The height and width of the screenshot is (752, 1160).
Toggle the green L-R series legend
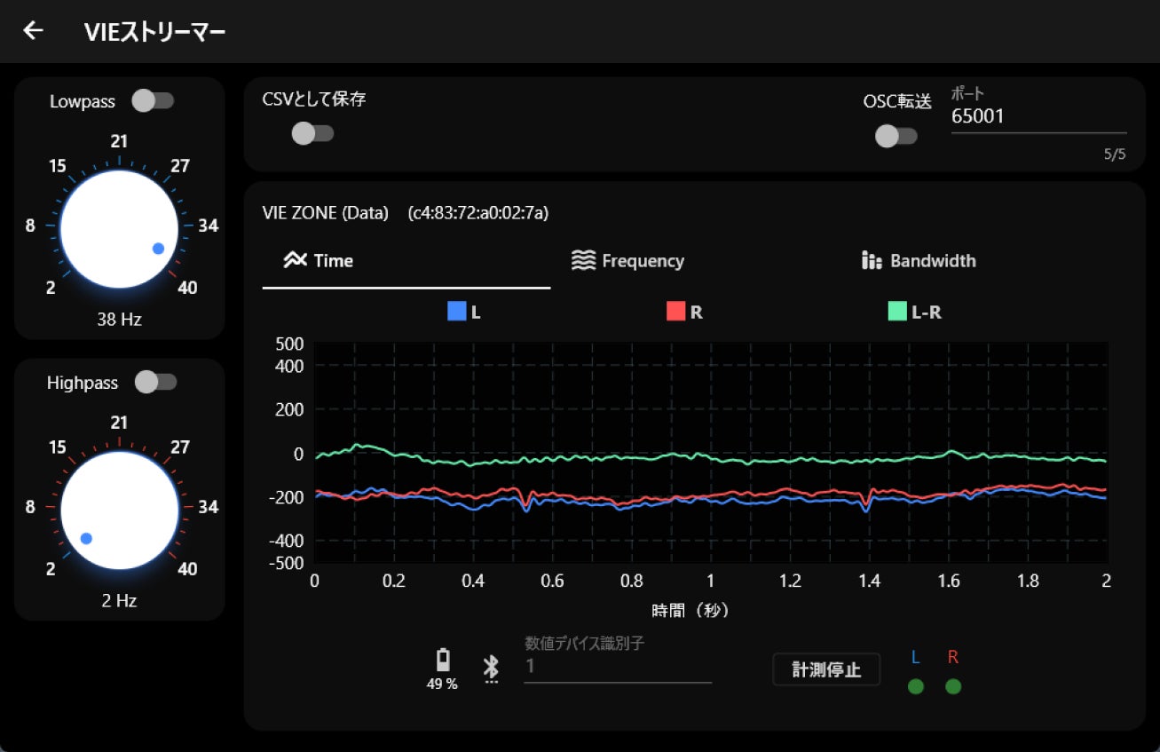coord(915,312)
